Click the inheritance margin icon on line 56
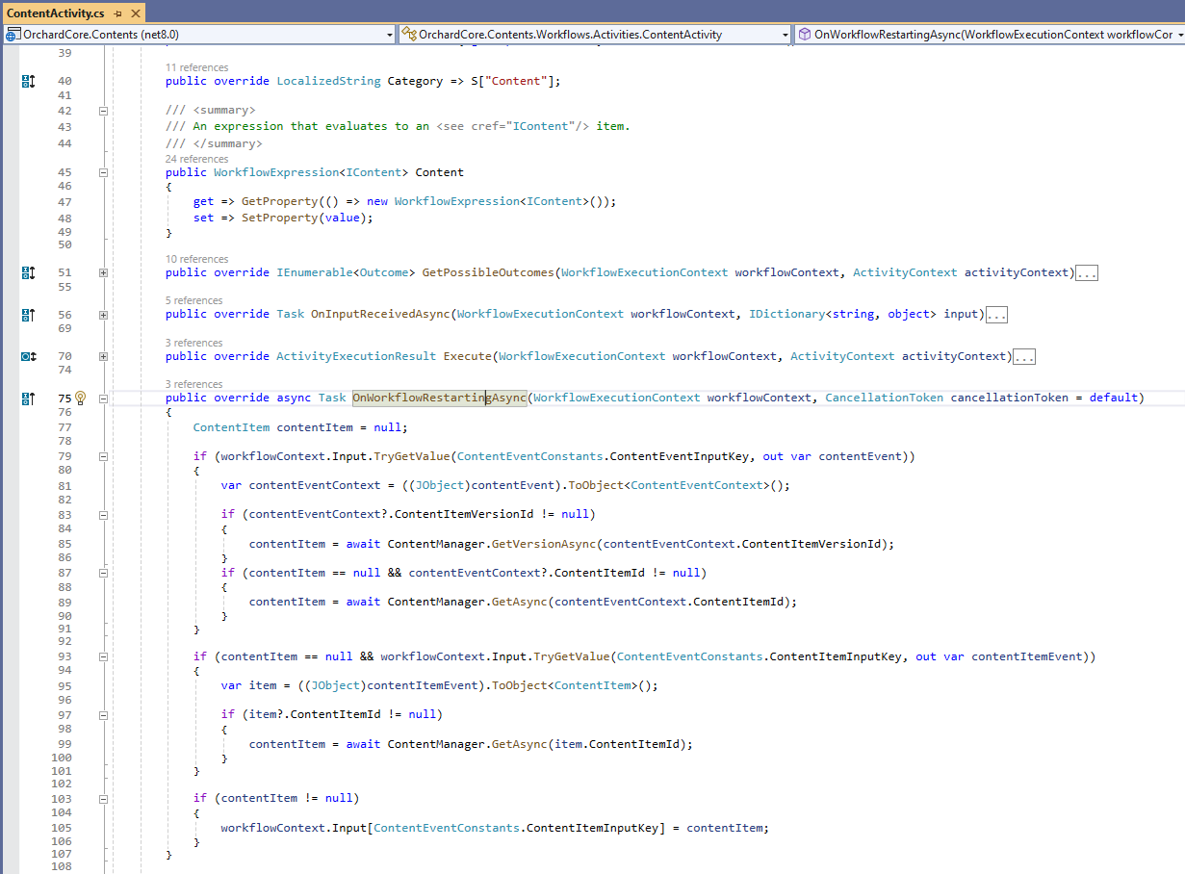This screenshot has height=874, width=1185. pyautogui.click(x=28, y=315)
